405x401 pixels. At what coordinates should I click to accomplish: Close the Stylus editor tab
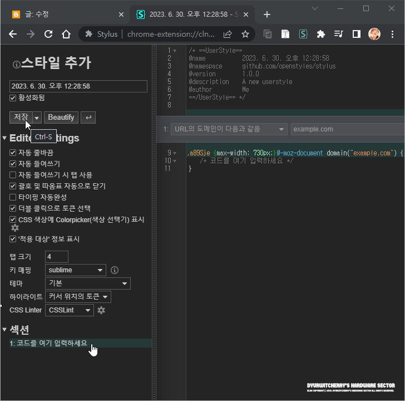pos(246,14)
